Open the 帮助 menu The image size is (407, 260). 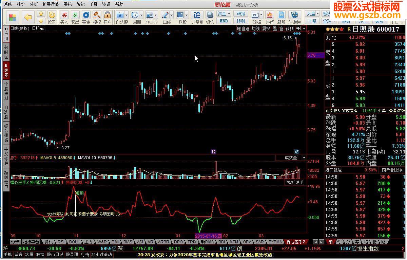(x=119, y=4)
